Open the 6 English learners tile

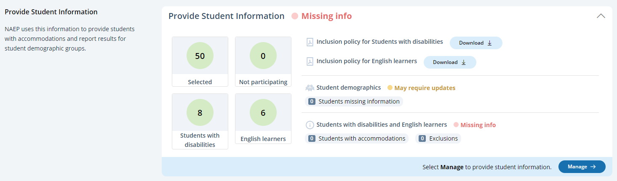pyautogui.click(x=263, y=119)
